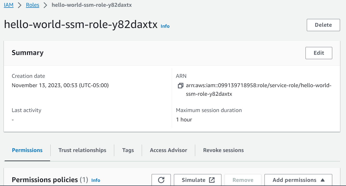
Task: Open Info next to the role name
Action: pos(165,26)
